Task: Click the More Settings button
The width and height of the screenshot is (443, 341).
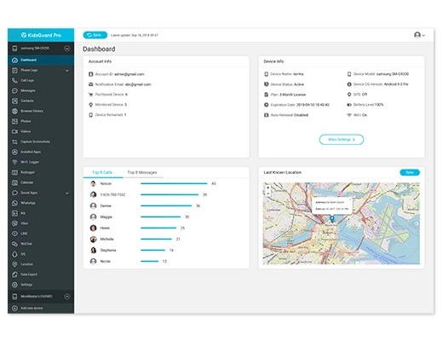Action: pos(342,140)
